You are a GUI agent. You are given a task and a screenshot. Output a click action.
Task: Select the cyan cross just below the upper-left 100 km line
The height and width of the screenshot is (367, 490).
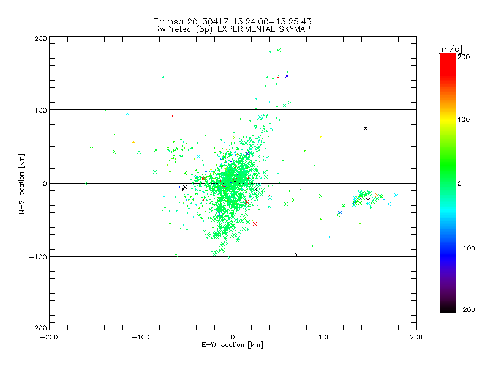click(x=127, y=114)
